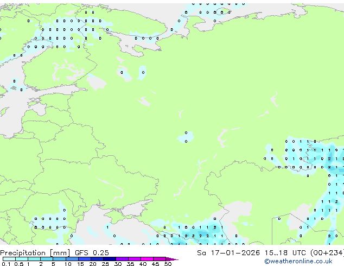Click the '10' legend value
Viewport: 344px width, 266px height.
coord(68,264)
